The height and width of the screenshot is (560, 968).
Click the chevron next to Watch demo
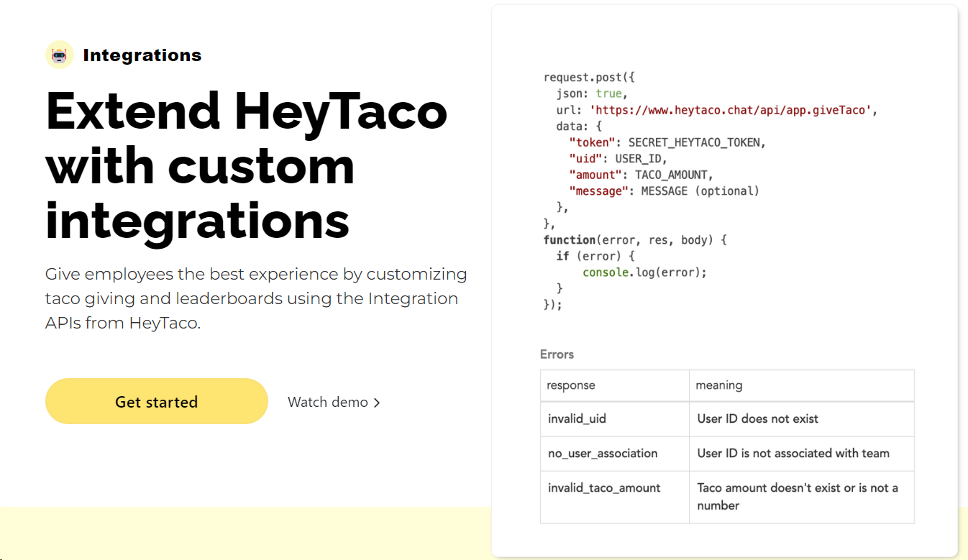(376, 403)
